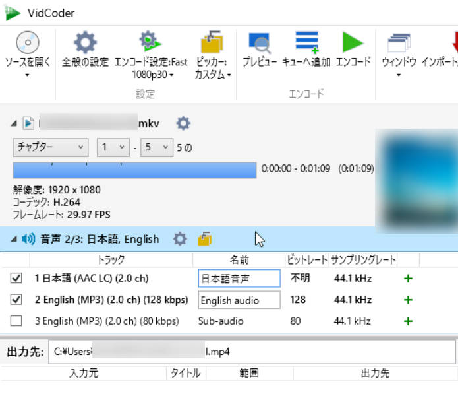Click the blurred video preview thumbnail
This screenshot has width=458, height=398.
[x=417, y=180]
